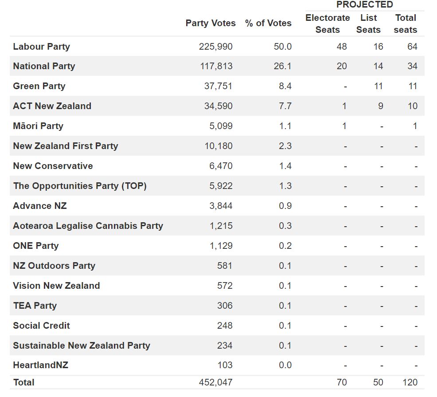
Task: Click the total party votes 452,047
Action: coord(215,382)
